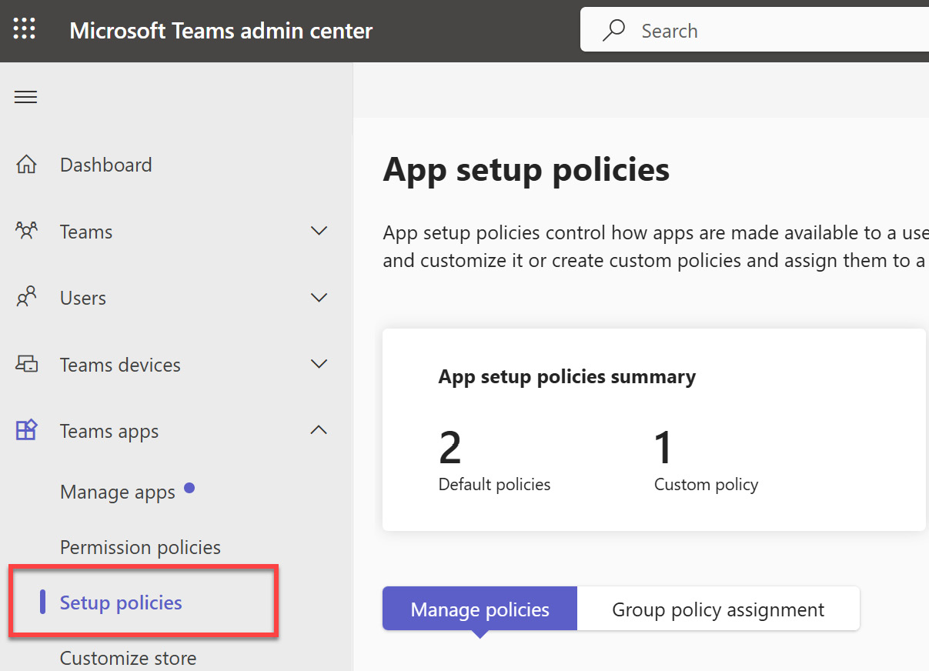The image size is (929, 671).
Task: Open Customize store in the sidebar
Action: point(128,658)
